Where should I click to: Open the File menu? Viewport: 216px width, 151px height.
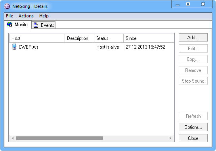coord(10,16)
